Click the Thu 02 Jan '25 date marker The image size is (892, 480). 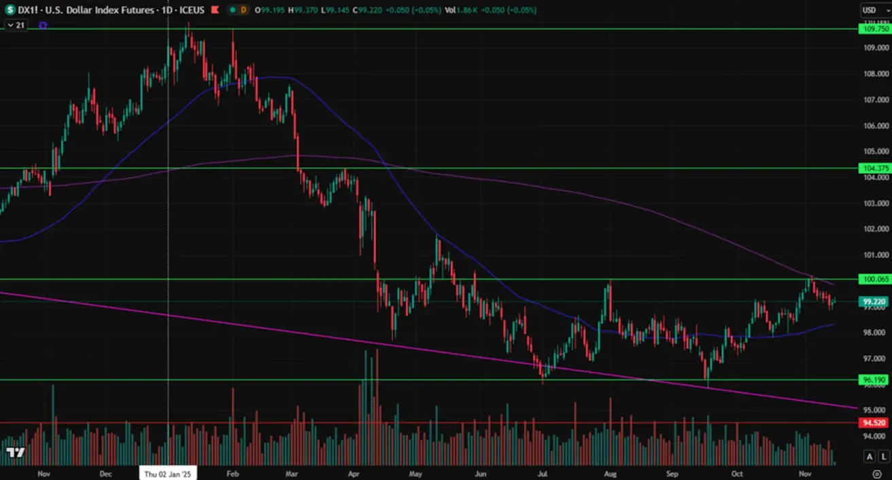[167, 473]
